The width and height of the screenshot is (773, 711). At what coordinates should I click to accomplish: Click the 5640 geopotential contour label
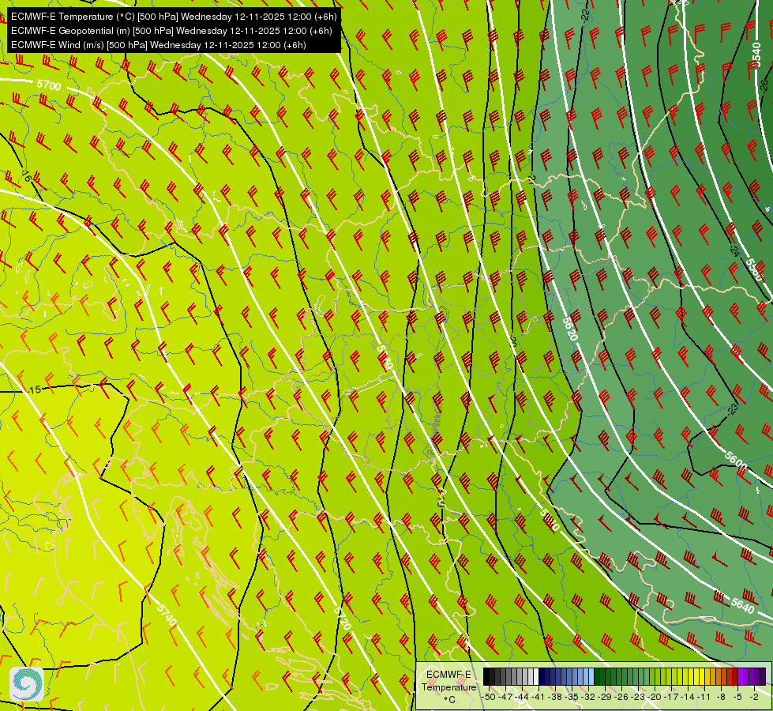click(x=742, y=605)
